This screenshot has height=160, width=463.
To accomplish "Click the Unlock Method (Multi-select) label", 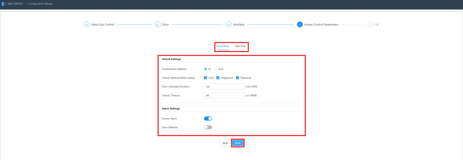I will (178, 78).
